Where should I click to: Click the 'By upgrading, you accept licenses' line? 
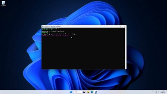59,34
